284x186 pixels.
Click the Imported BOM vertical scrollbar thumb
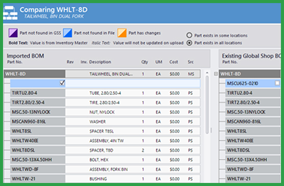tap(207, 105)
